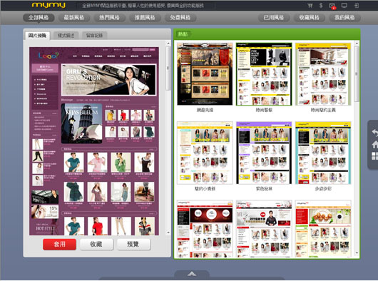
Task: Click the monitor display icon
Action: click(344, 5)
